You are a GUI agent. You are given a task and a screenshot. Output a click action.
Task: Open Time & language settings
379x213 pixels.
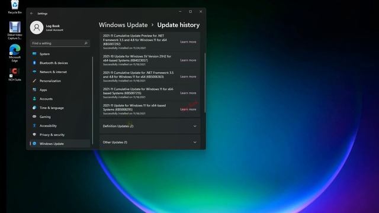click(60, 108)
